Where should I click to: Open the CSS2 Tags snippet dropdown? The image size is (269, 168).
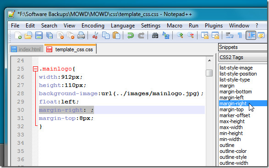pyautogui.click(x=242, y=57)
